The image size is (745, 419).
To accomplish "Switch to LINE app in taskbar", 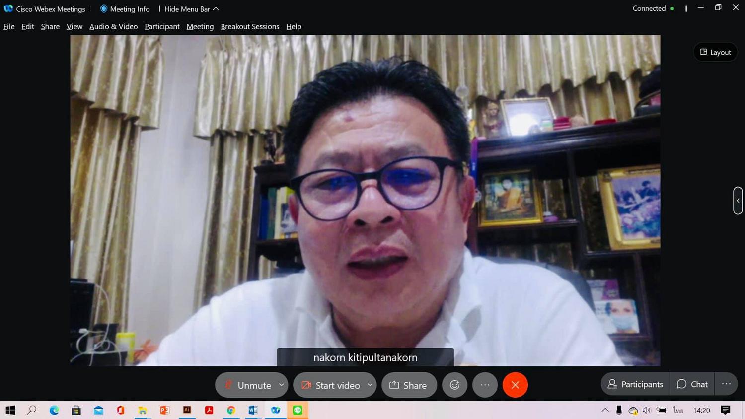I will point(298,410).
